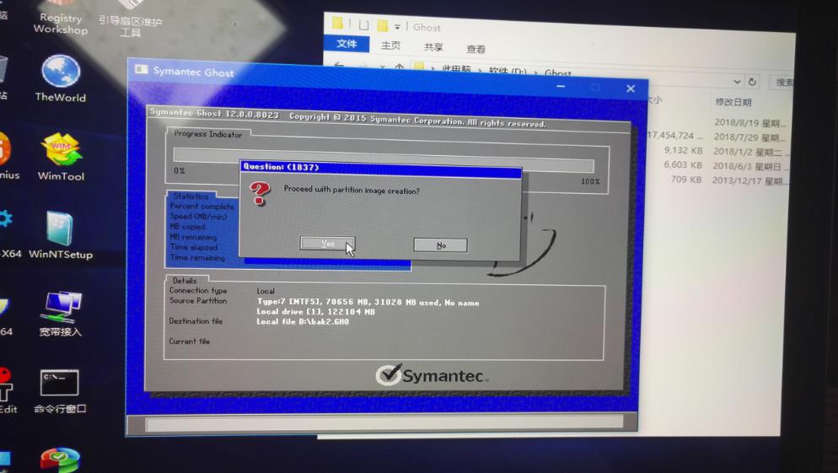This screenshot has width=838, height=473.
Task: Open the 命令行窗口 desktop icon
Action: coord(60,392)
